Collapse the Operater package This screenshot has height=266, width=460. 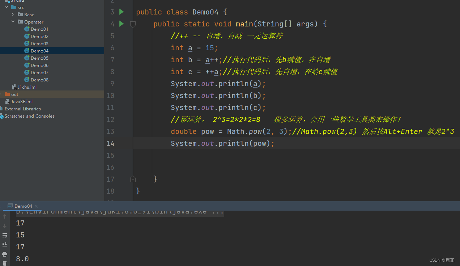[13, 22]
